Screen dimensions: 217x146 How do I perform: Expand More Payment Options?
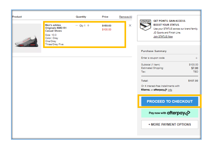[x=170, y=125]
